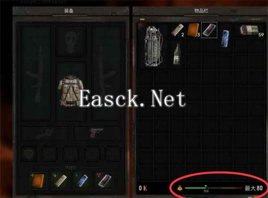Select the glass bottle in inventory
The image size is (268, 198).
click(177, 54)
